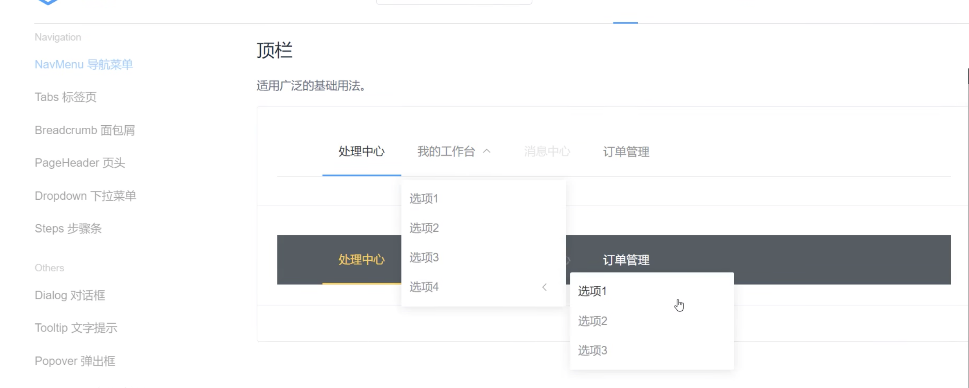Select 订单管理 in dark menu bar

[x=626, y=259]
